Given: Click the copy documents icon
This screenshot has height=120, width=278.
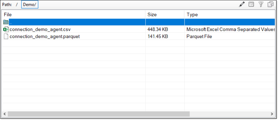Looking at the screenshot, I should (x=270, y=5).
